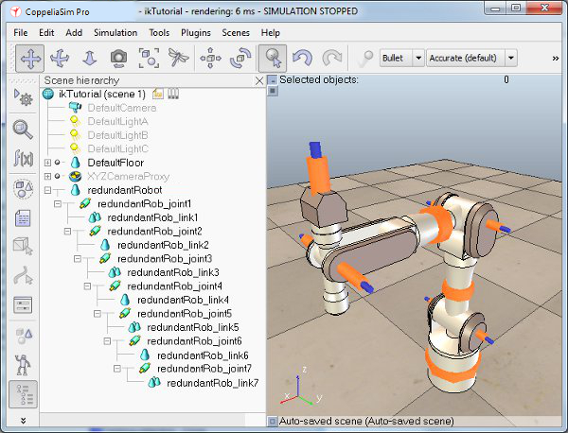Open the calculation modules f(x) icon
The image size is (568, 433).
click(23, 158)
